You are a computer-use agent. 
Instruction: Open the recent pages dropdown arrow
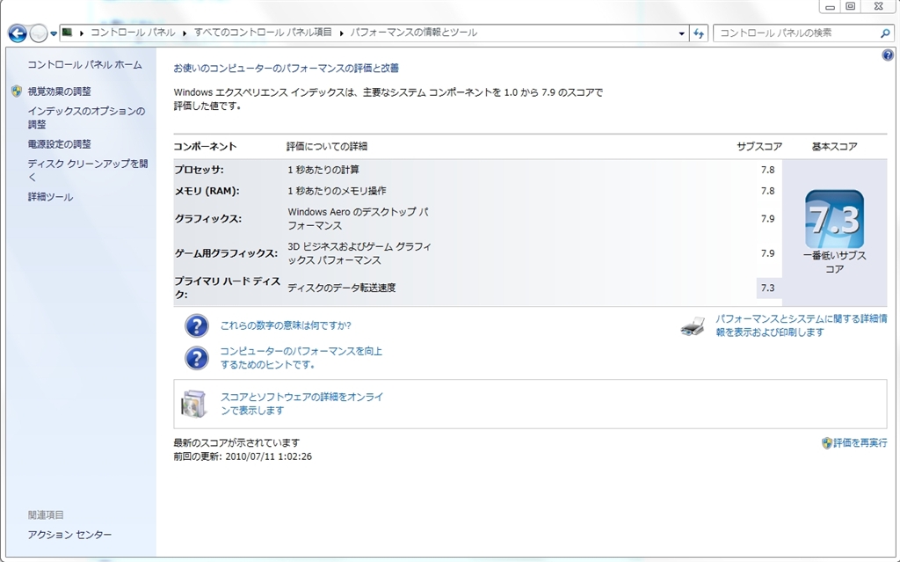(x=54, y=33)
